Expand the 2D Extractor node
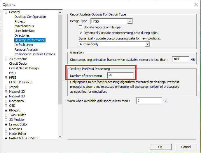Viewport: 201px width, 153px height. [6, 59]
